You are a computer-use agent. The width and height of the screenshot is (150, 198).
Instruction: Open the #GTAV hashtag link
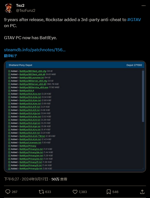point(134,20)
